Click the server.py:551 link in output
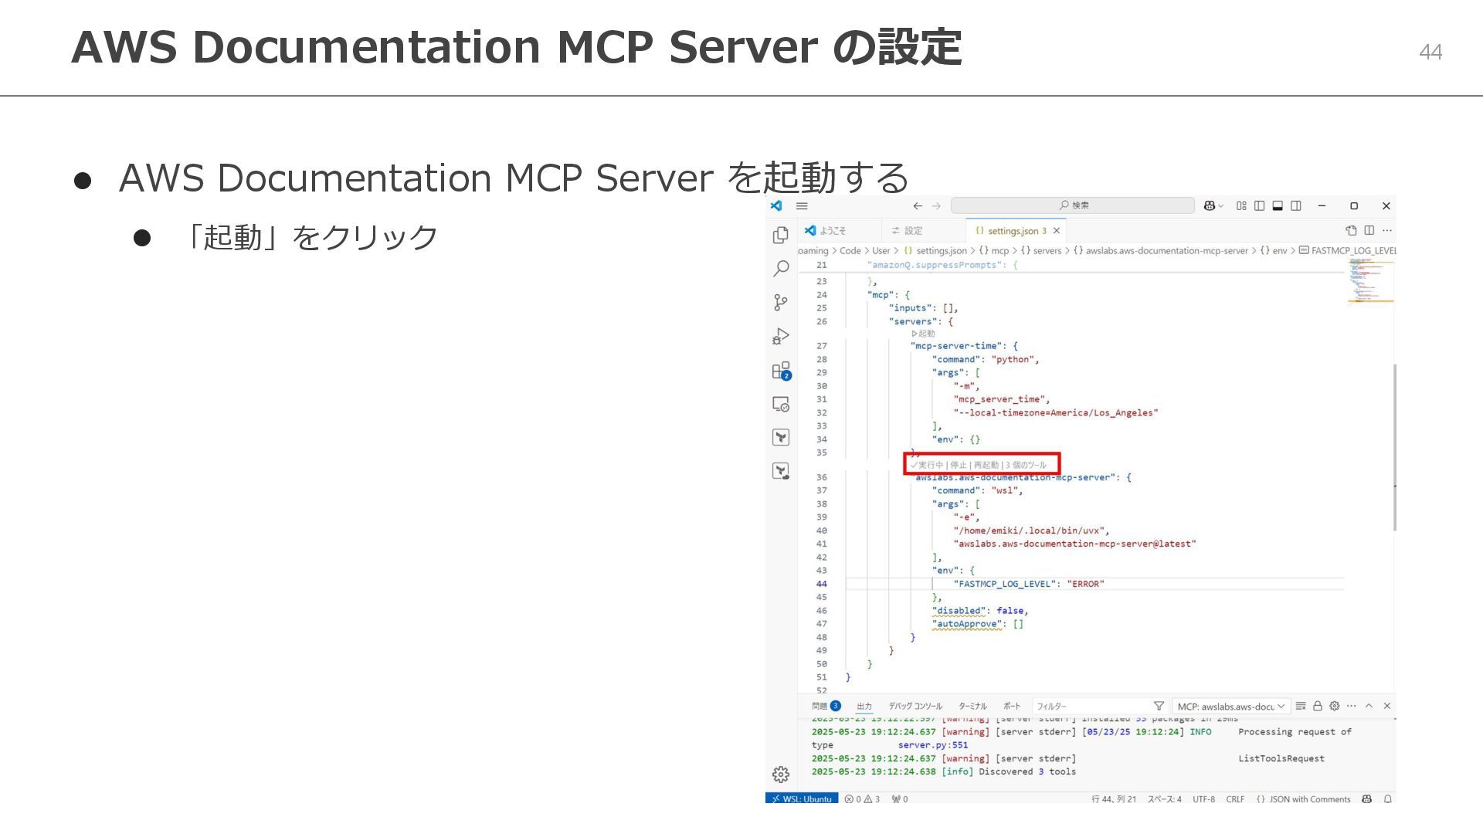The height and width of the screenshot is (834, 1483). point(933,745)
